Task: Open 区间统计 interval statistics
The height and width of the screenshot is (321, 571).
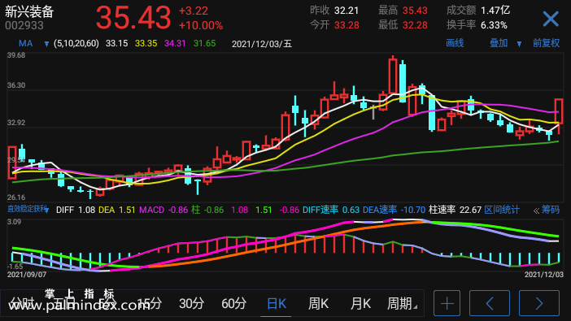Action: (x=501, y=210)
